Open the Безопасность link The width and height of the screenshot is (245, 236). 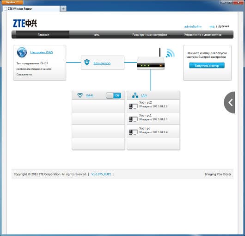coord(102,63)
